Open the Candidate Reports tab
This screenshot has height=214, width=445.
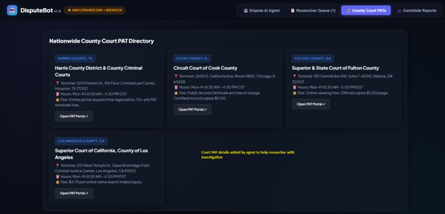(x=417, y=11)
